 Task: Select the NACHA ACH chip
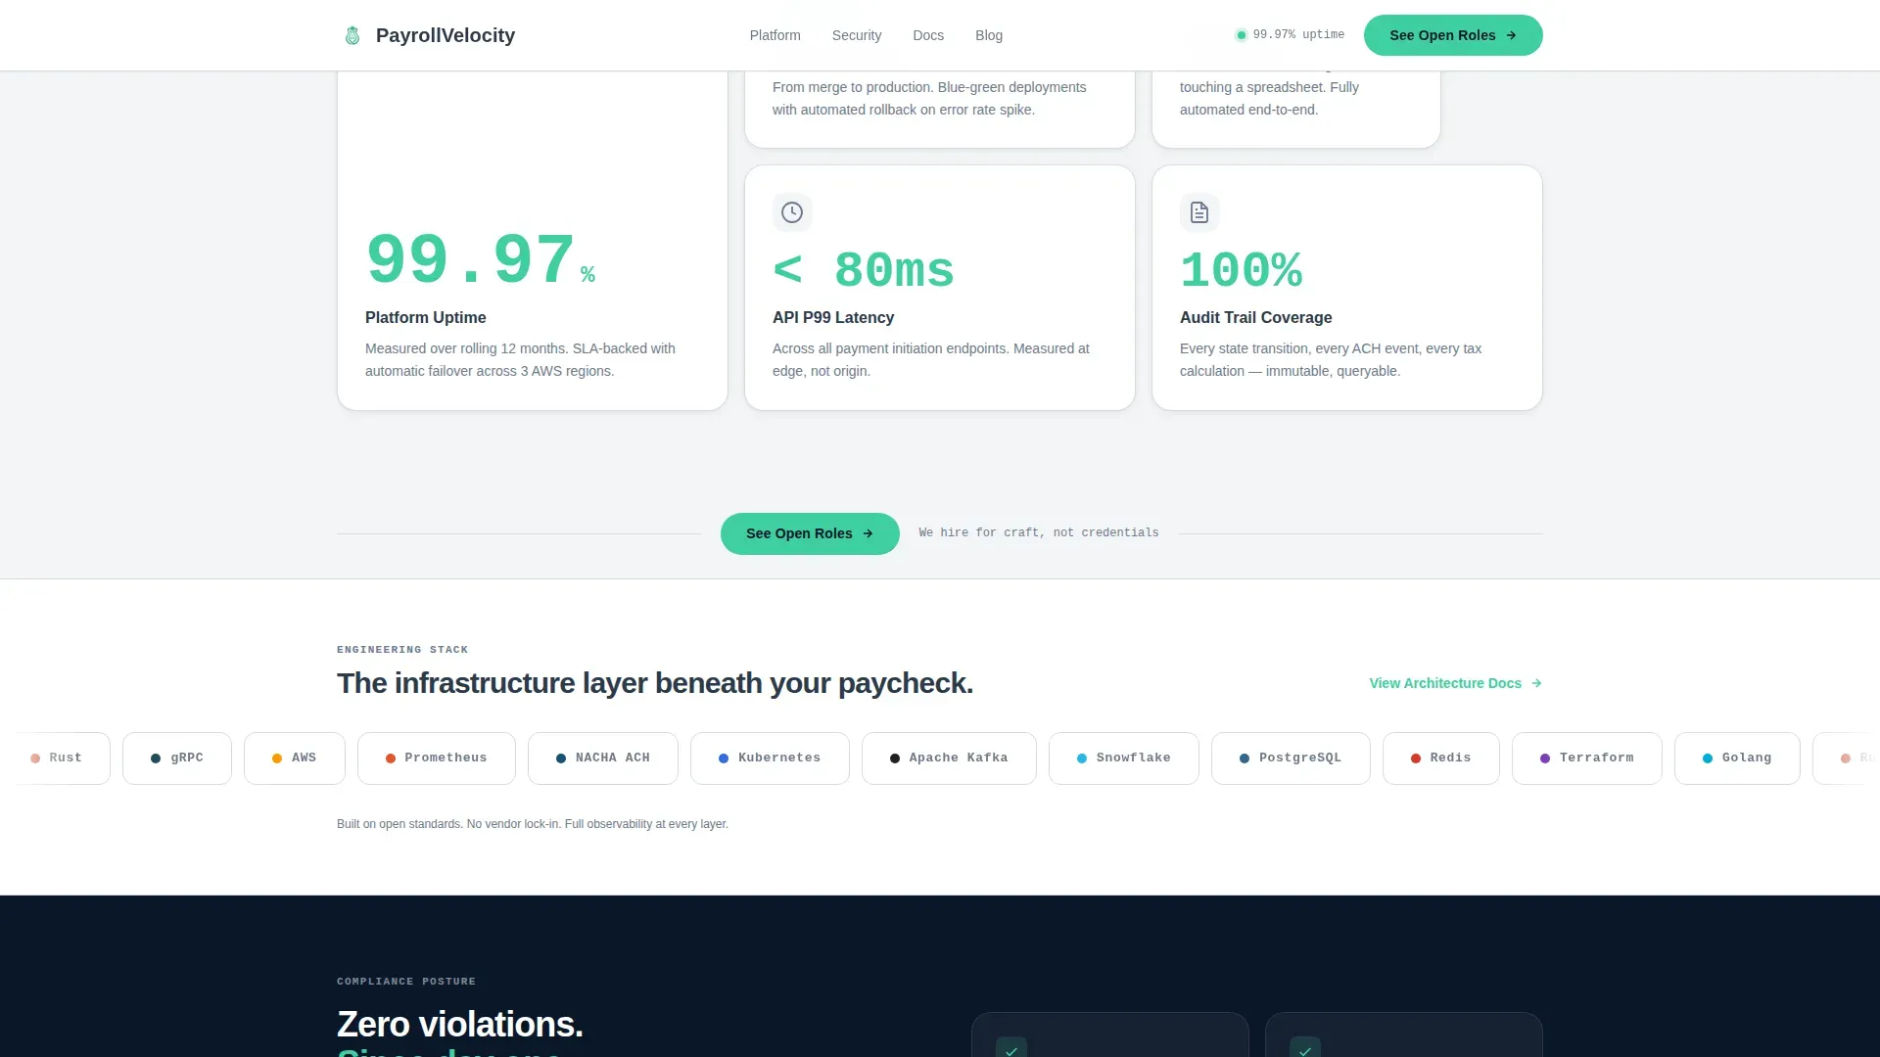click(603, 758)
